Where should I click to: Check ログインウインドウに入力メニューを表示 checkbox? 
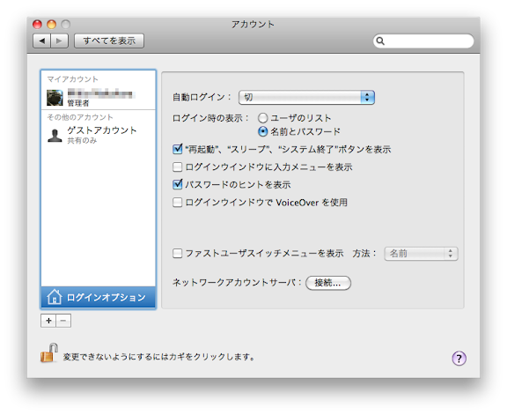177,167
